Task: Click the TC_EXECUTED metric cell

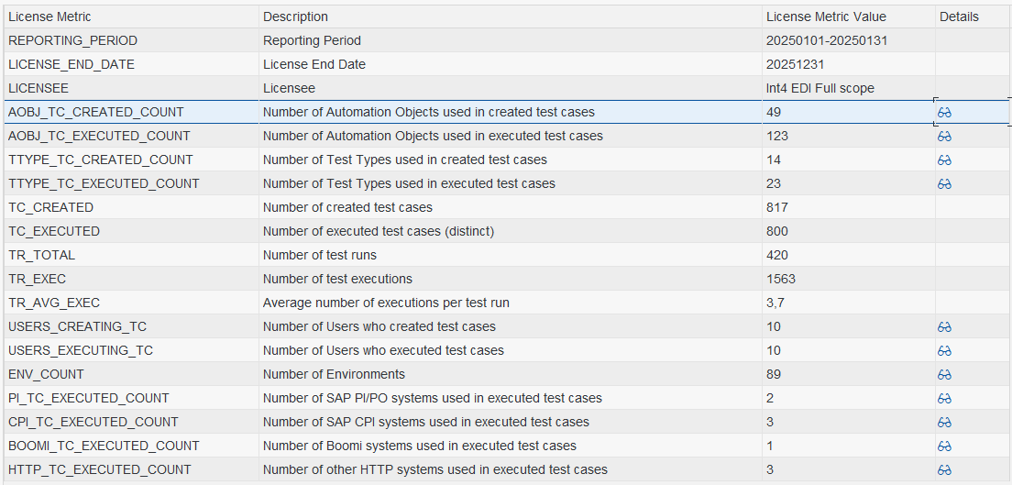Action: pyautogui.click(x=132, y=232)
